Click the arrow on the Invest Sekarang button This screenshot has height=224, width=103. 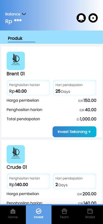tap(89, 132)
